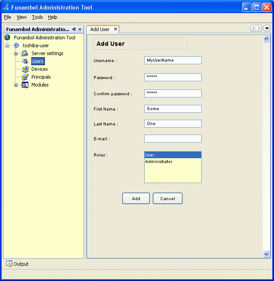Click the Funambol app icon in title bar
The image size is (274, 281).
[6, 7]
